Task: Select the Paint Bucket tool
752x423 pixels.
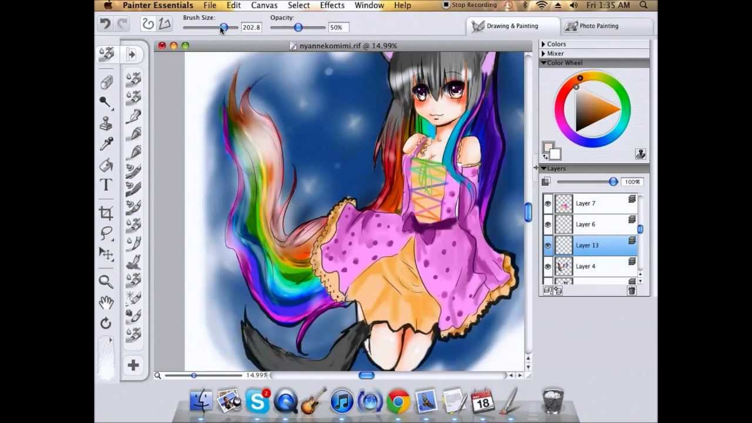Action: tap(106, 164)
